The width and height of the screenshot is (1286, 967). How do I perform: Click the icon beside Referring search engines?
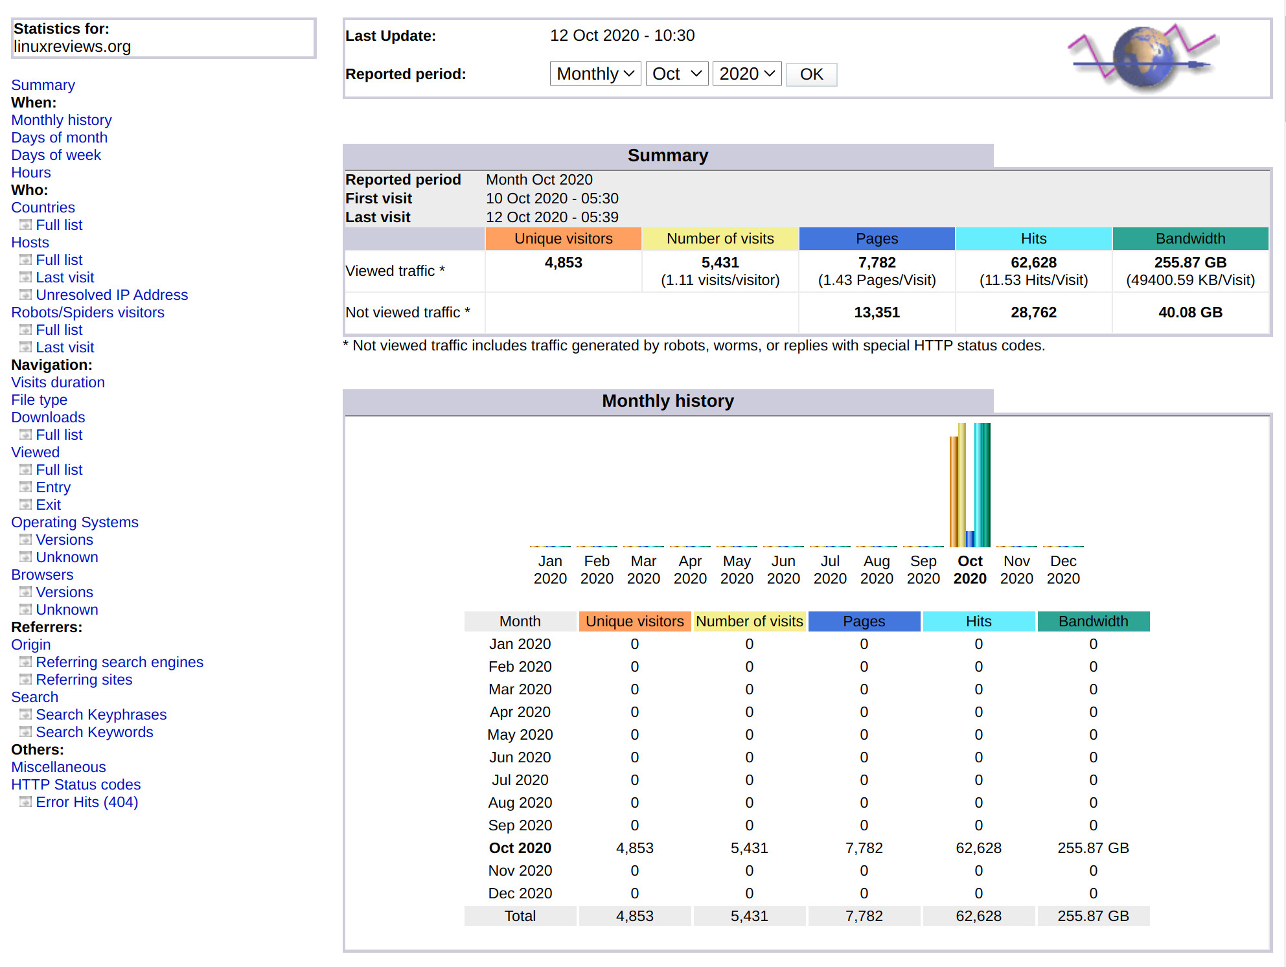click(x=25, y=662)
